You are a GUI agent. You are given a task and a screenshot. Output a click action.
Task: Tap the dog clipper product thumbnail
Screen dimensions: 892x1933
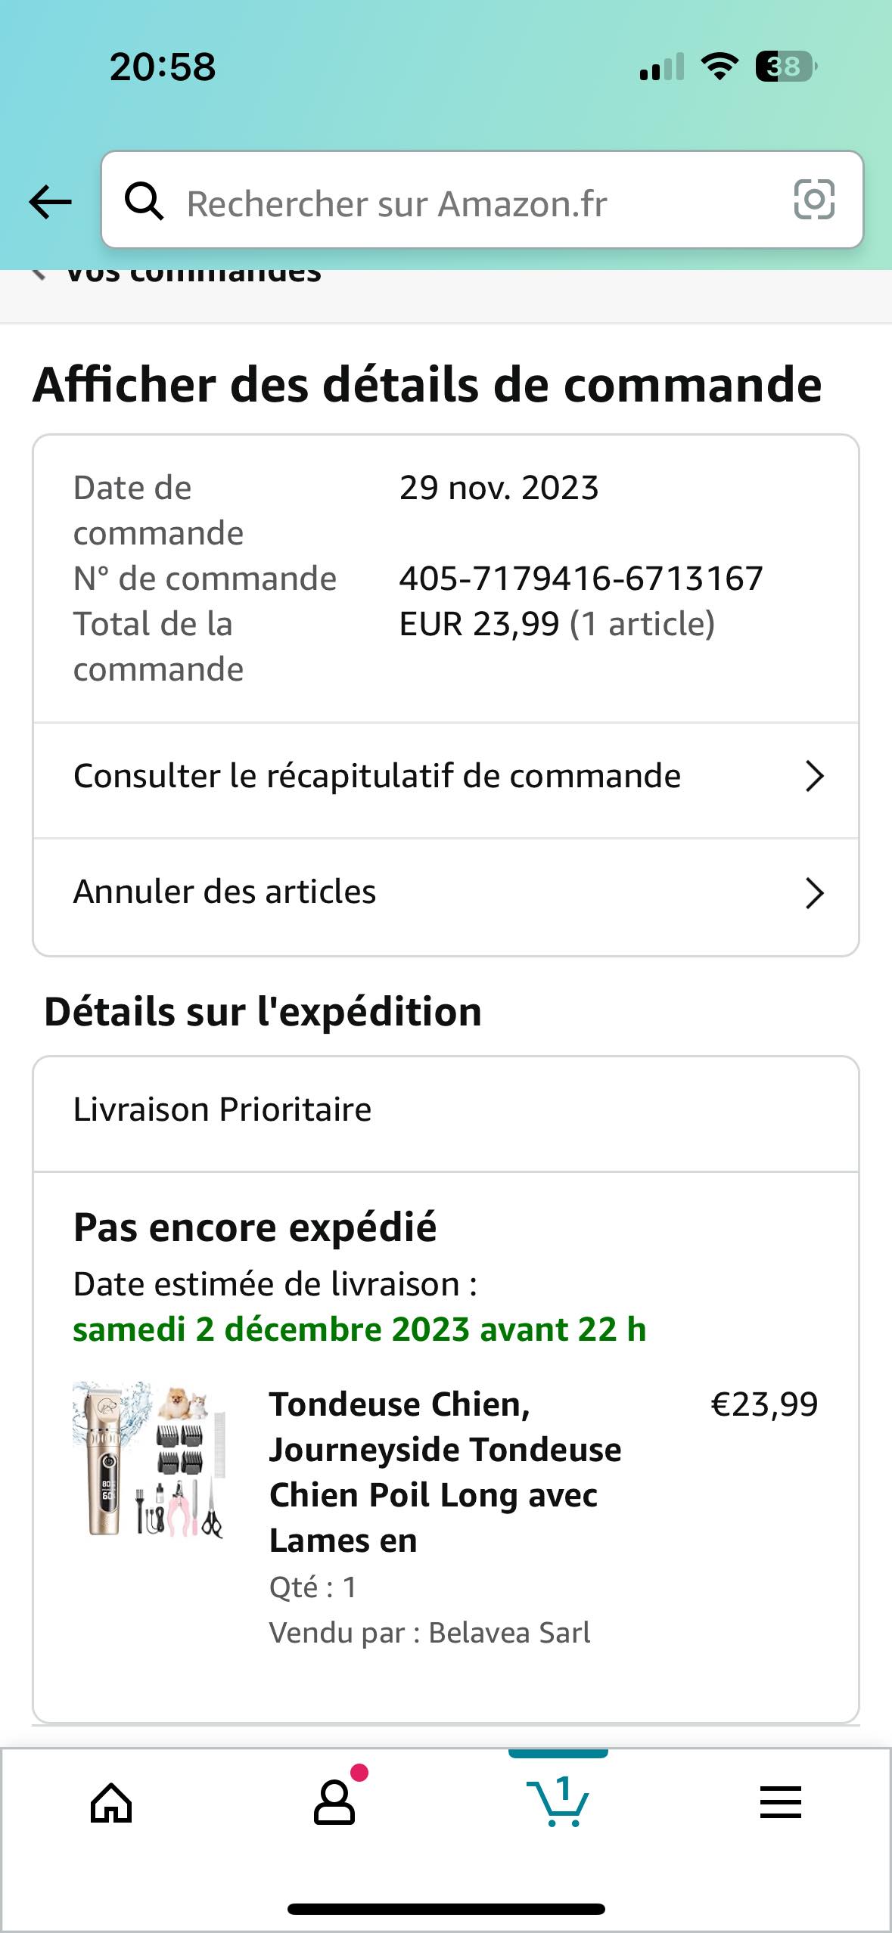150,1460
